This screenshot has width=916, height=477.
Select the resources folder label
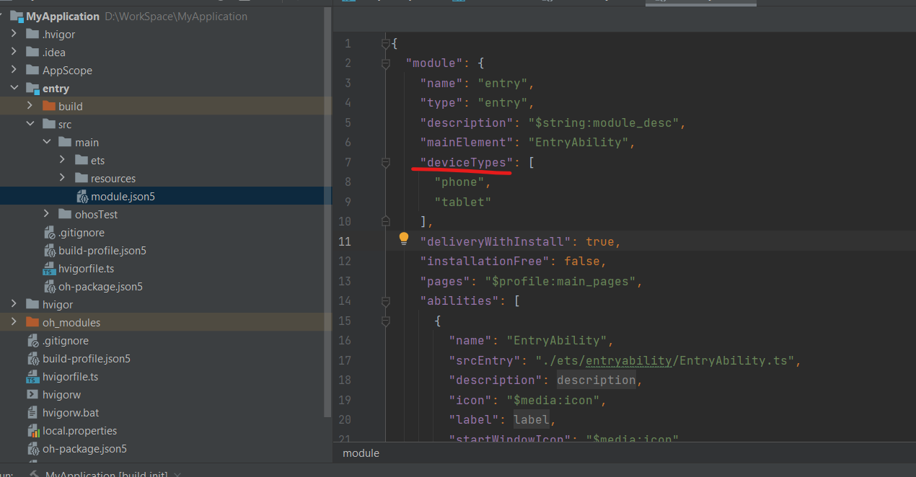pyautogui.click(x=113, y=178)
